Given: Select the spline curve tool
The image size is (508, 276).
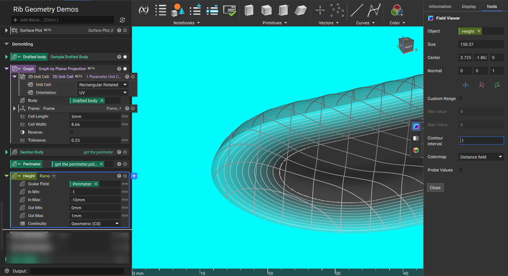Looking at the screenshot, I should coord(374,10).
